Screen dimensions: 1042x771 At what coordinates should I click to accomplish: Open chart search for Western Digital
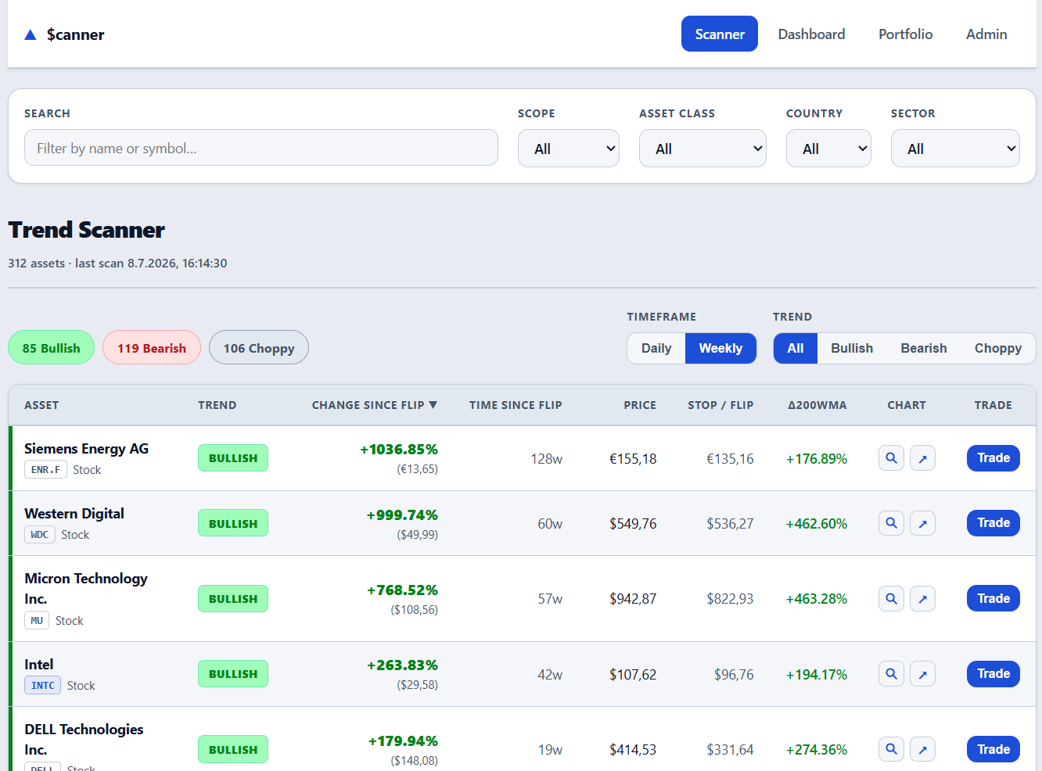891,523
